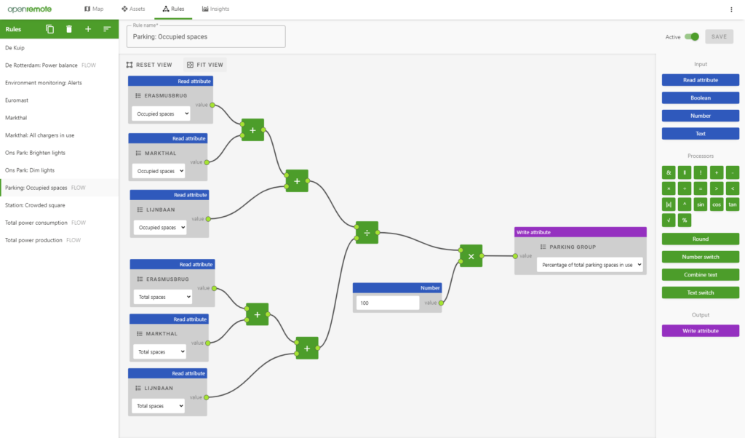The width and height of the screenshot is (745, 438).
Task: Select Total power consumption rule
Action: (x=36, y=223)
